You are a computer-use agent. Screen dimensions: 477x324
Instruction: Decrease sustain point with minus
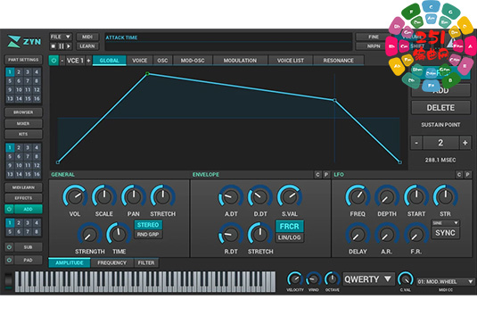[416, 143]
